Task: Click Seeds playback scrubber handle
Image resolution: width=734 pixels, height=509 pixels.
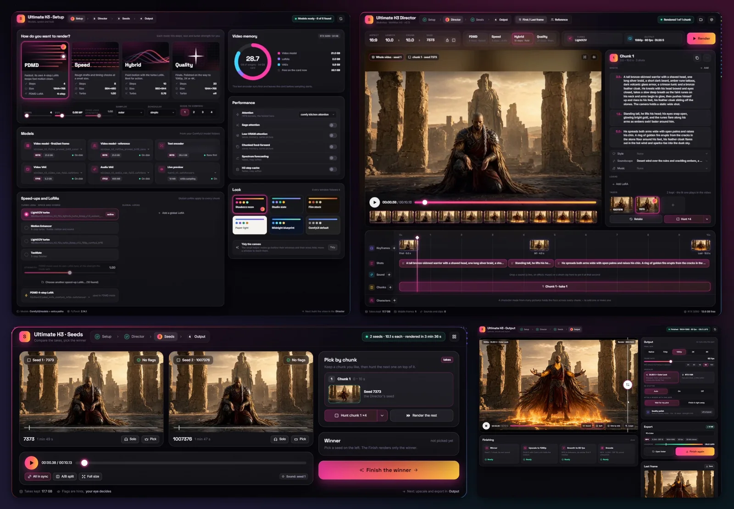Action: click(x=84, y=463)
